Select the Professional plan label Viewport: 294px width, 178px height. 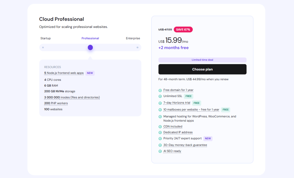click(x=90, y=38)
